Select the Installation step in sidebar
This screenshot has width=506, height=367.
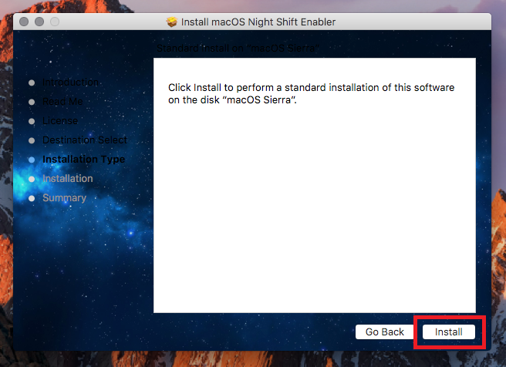[x=68, y=179]
